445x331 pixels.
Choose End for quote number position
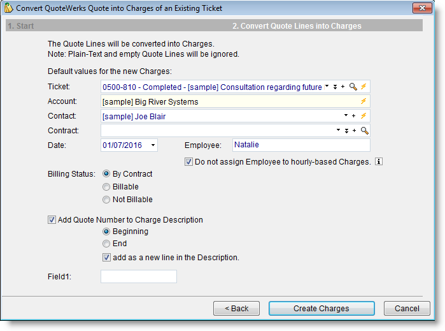[x=106, y=244]
